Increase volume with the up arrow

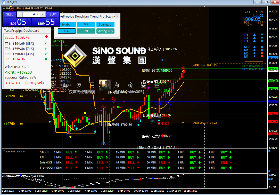pyautogui.click(x=43, y=14)
